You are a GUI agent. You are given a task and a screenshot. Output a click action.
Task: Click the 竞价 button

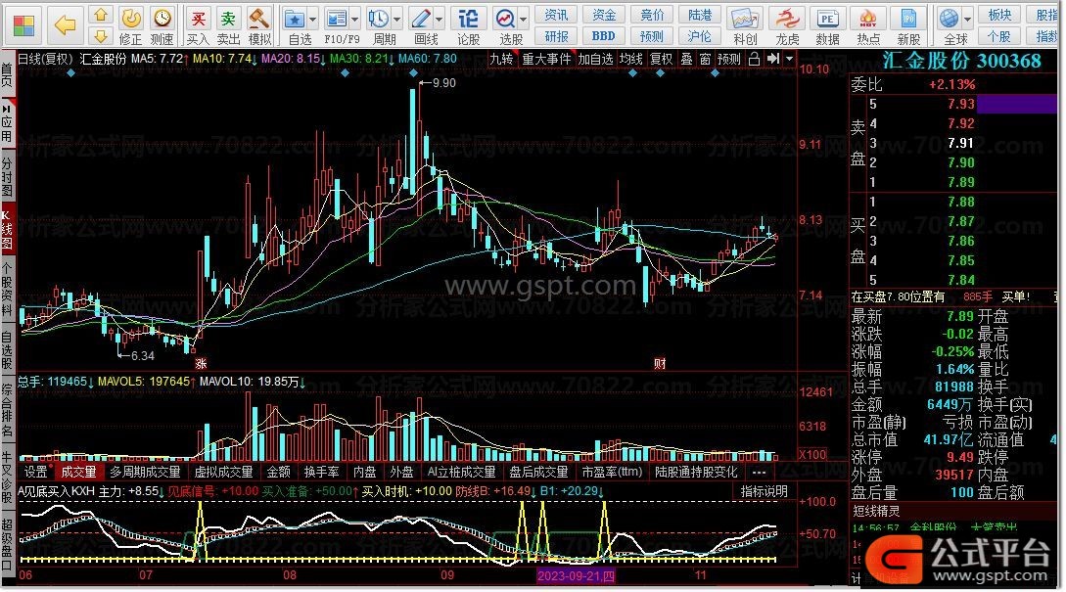(x=651, y=15)
